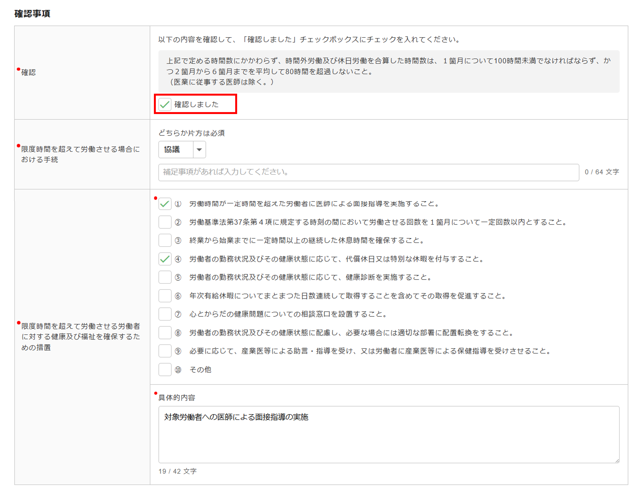Click the text area resize handle
Viewport: 643px width, 491px height.
[617, 461]
